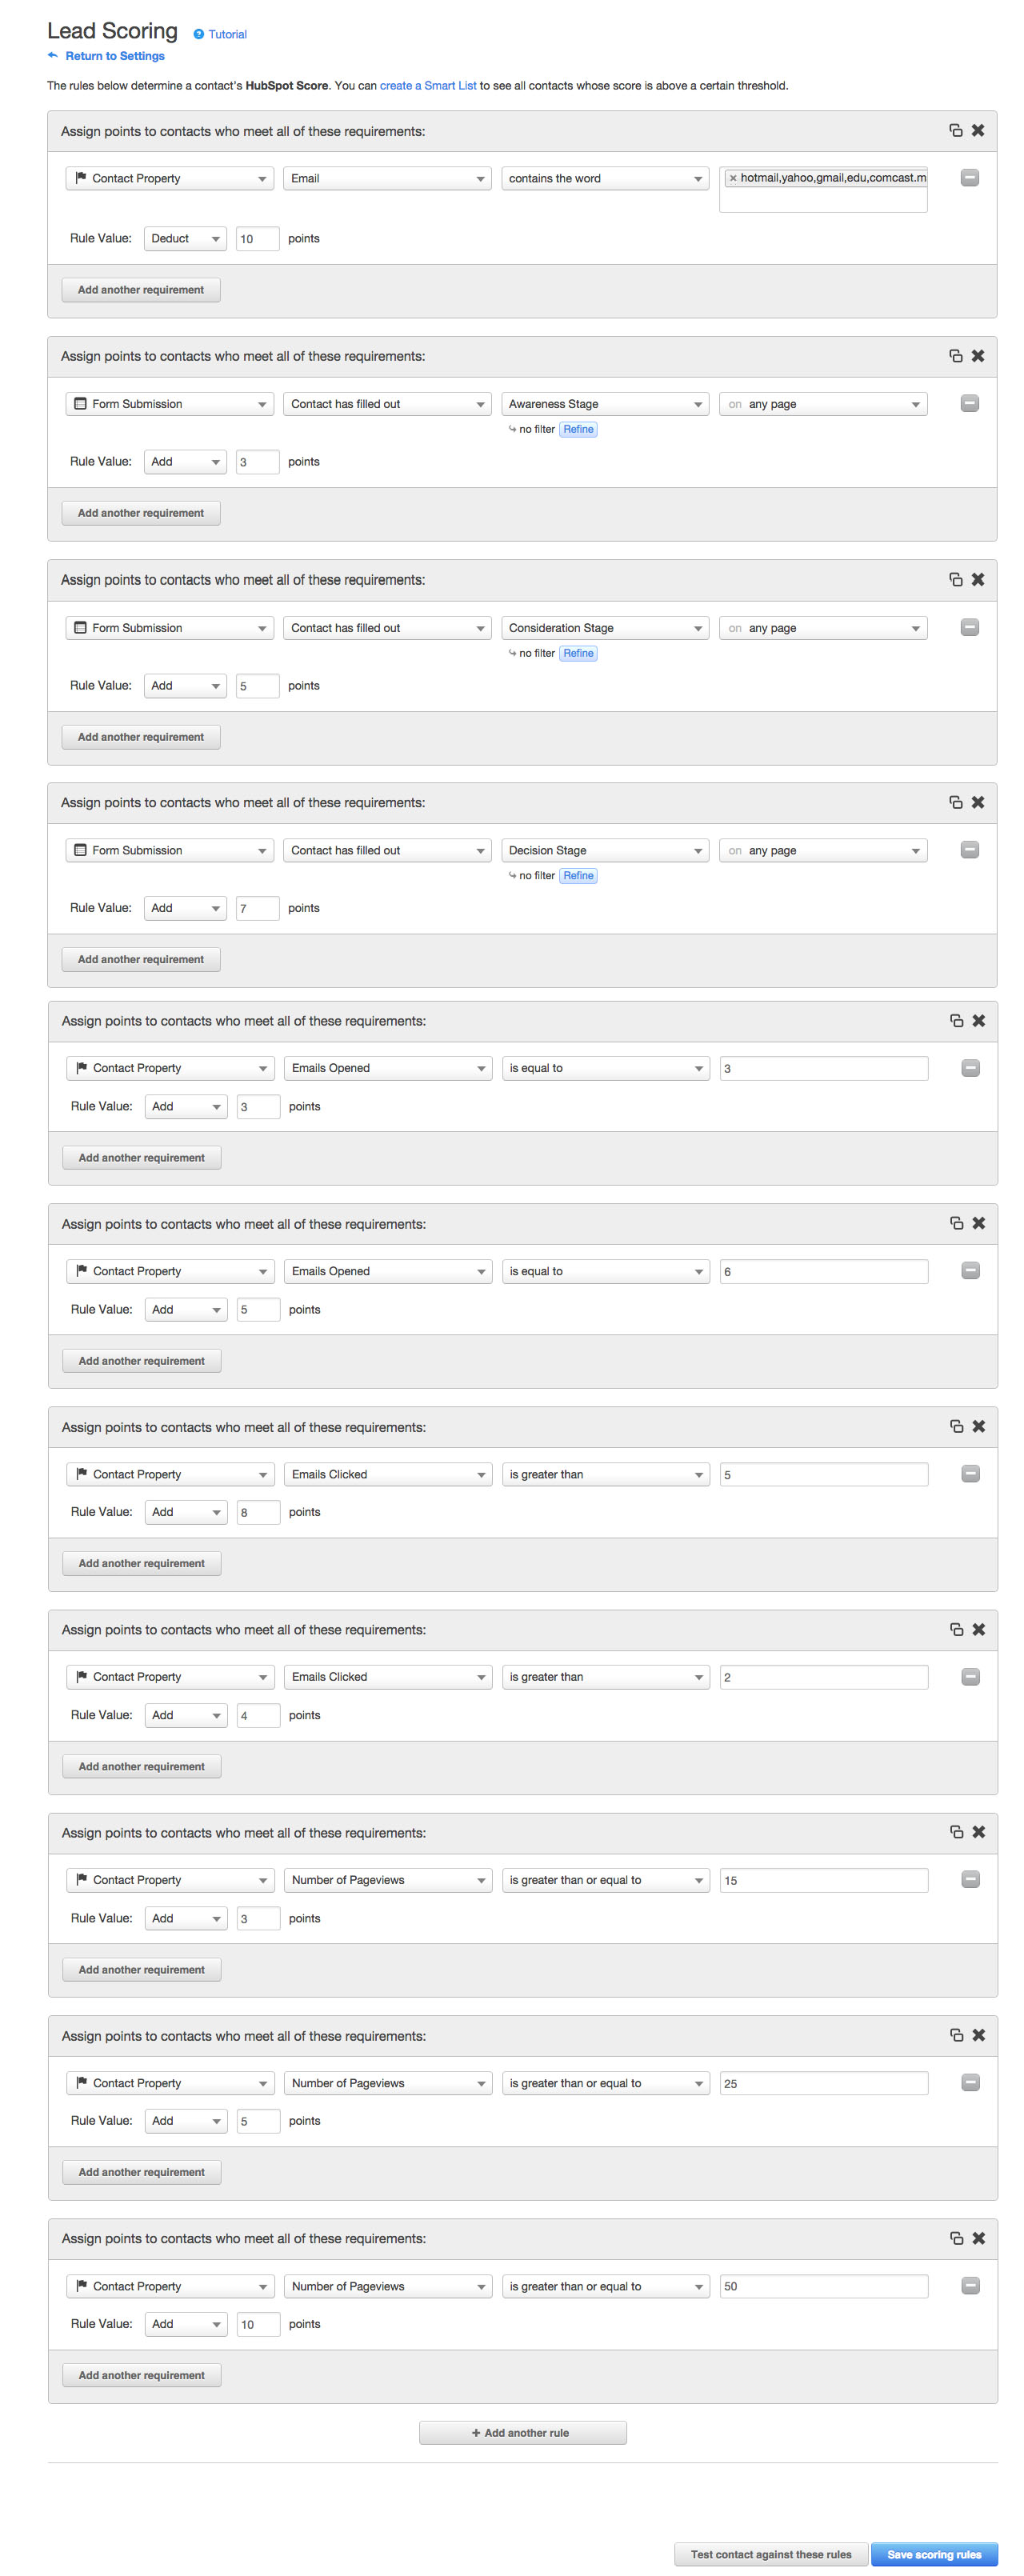This screenshot has height=2576, width=1024.
Task: Click Test contact against these rules
Action: point(771,2554)
